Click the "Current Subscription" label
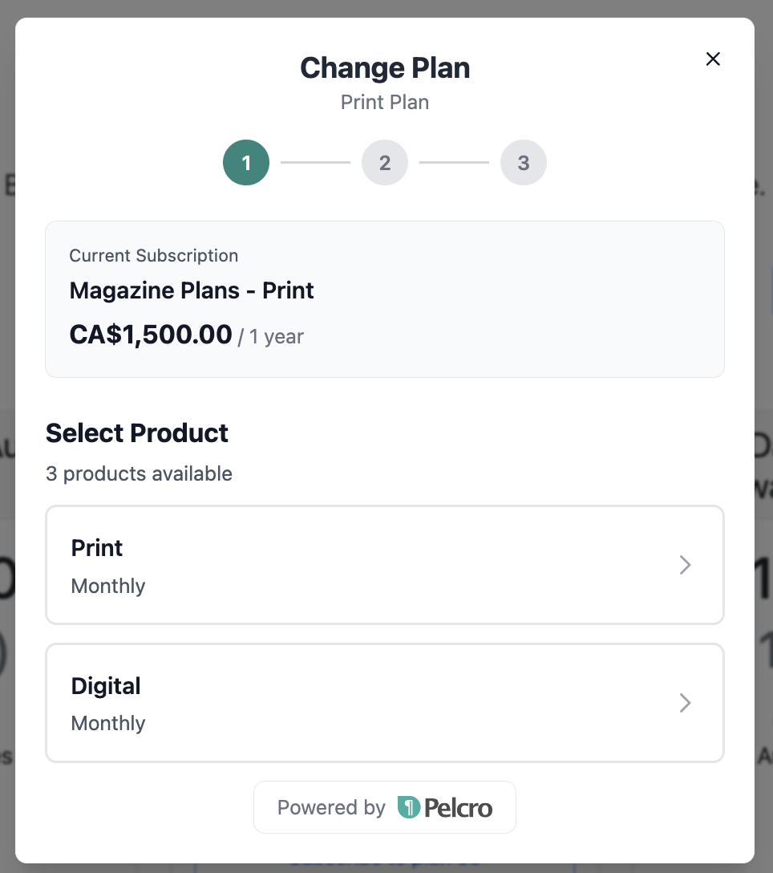 point(154,256)
